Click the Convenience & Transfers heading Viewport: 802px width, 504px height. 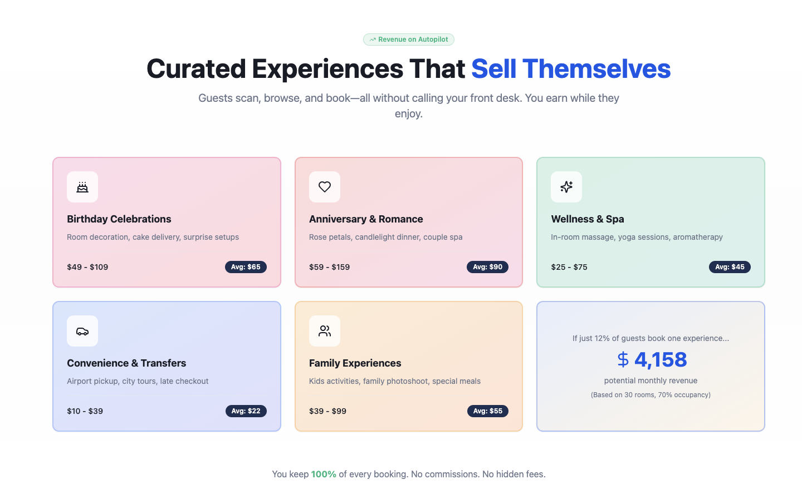point(126,363)
